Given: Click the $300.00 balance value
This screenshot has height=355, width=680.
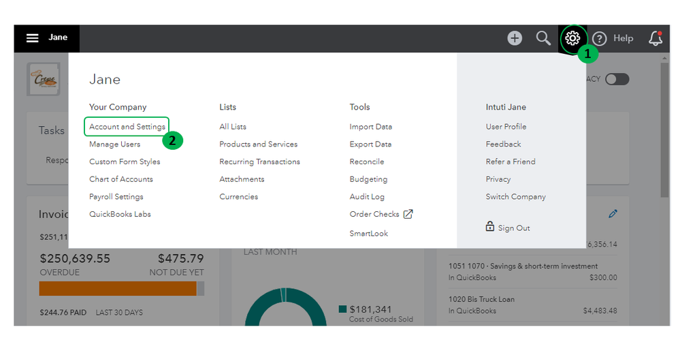Looking at the screenshot, I should pyautogui.click(x=603, y=278).
